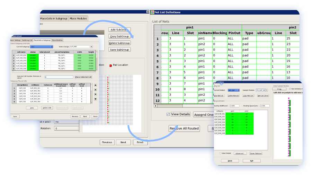Click the bottom move-down arrow beside placed cells table
The height and width of the screenshot is (177, 313).
(95, 99)
